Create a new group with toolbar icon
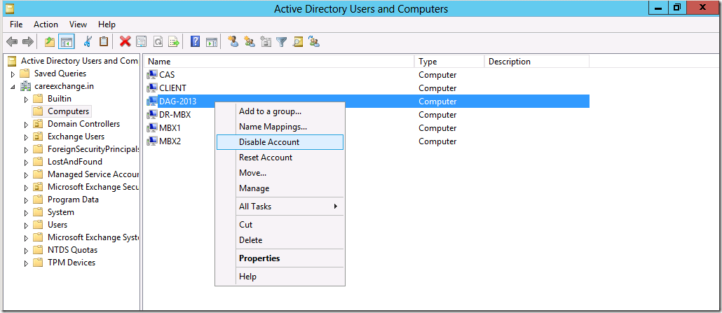The width and height of the screenshot is (722, 313). pos(250,42)
